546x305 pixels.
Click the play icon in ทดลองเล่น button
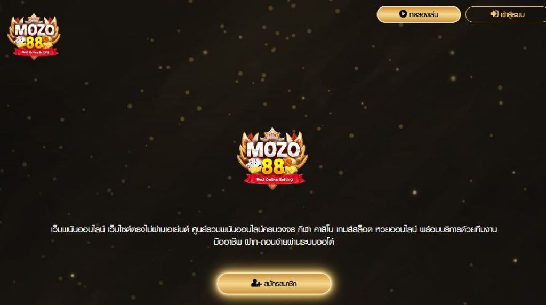pos(403,14)
